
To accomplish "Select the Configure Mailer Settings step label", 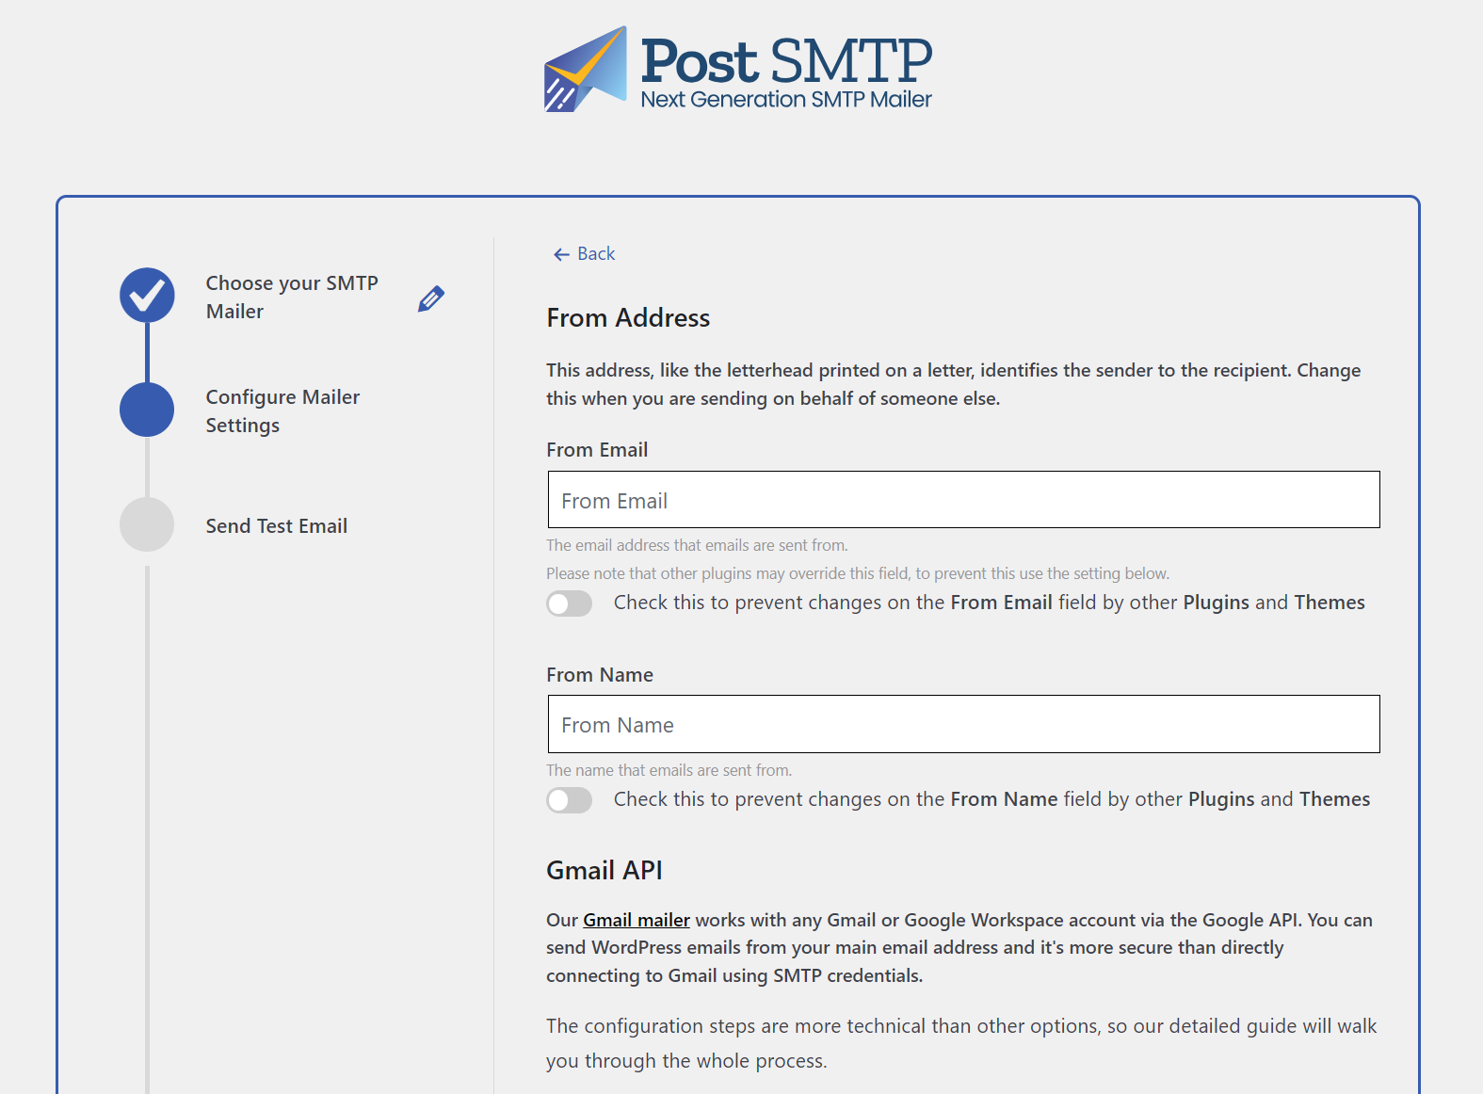I will 282,410.
